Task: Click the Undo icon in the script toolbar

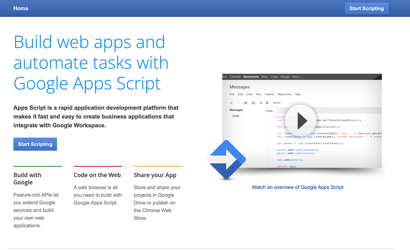Action: click(232, 102)
